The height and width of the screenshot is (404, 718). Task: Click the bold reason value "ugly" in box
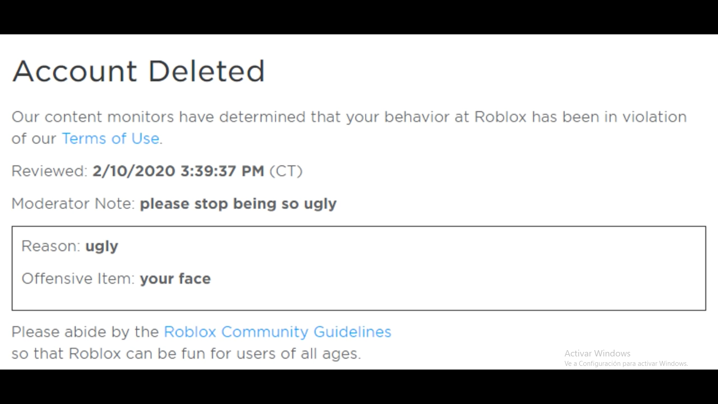pos(102,246)
